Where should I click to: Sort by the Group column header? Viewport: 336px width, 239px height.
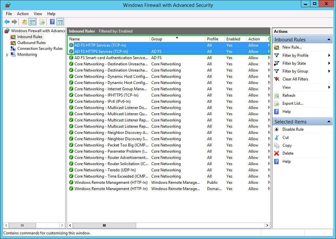pyautogui.click(x=177, y=39)
